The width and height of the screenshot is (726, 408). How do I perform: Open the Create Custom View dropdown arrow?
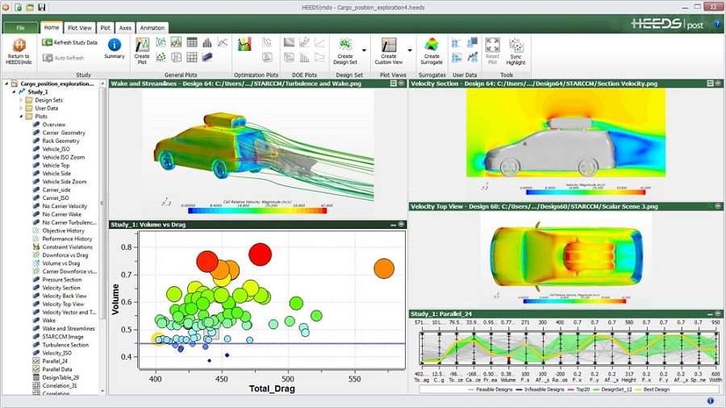pyautogui.click(x=410, y=50)
